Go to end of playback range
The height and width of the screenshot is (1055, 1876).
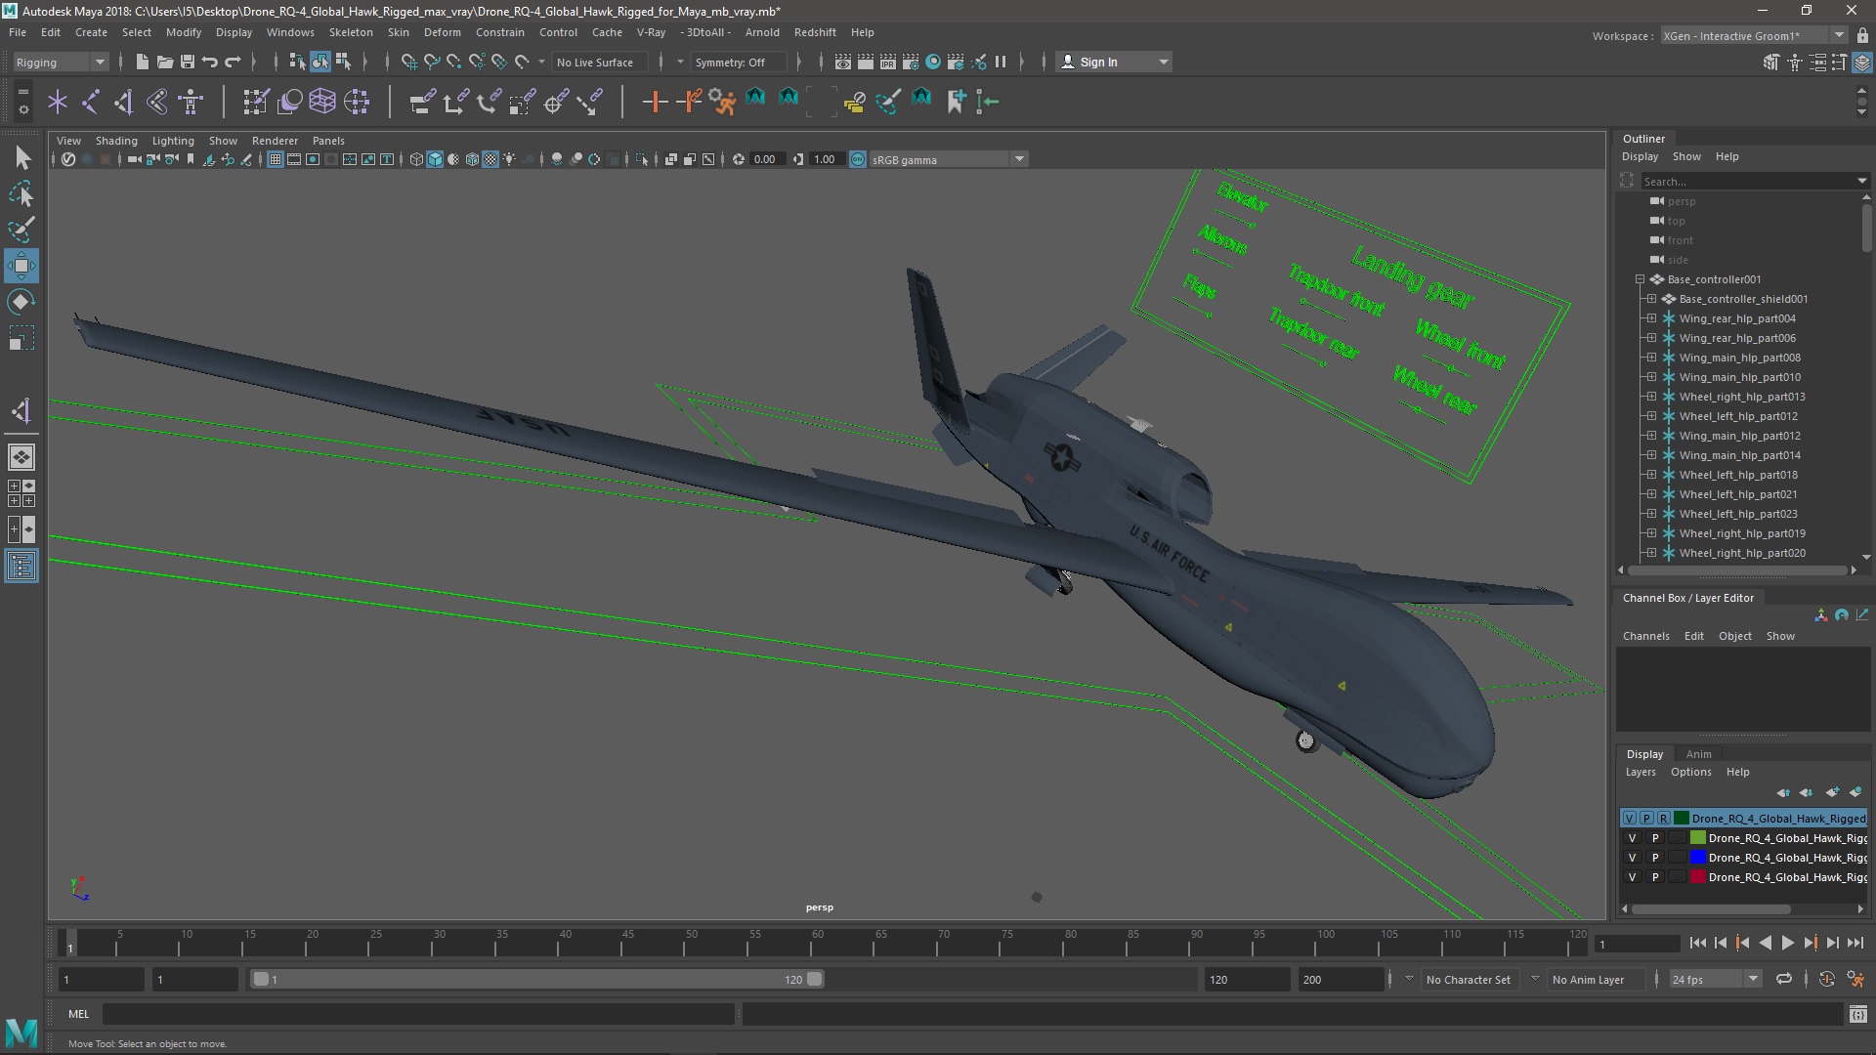point(1855,943)
